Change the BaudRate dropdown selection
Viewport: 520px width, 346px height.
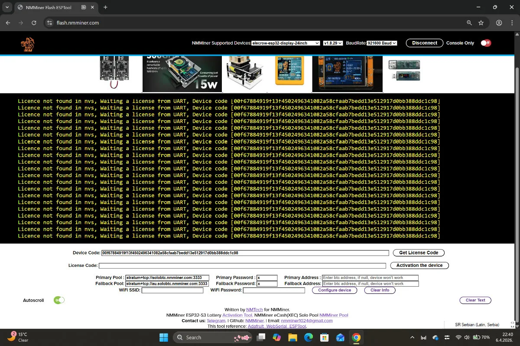pyautogui.click(x=382, y=43)
